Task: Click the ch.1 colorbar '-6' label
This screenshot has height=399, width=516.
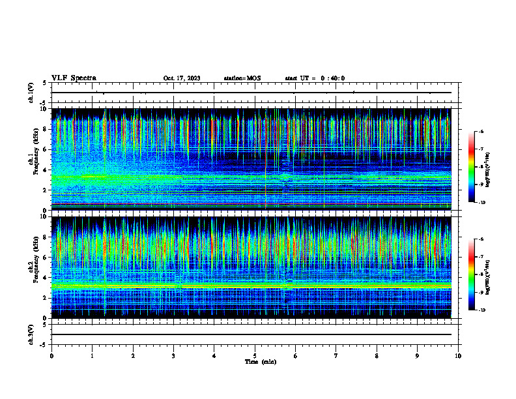Action: [x=481, y=131]
